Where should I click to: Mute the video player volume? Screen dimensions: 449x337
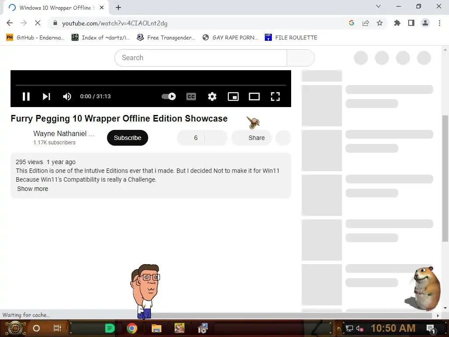pos(67,97)
